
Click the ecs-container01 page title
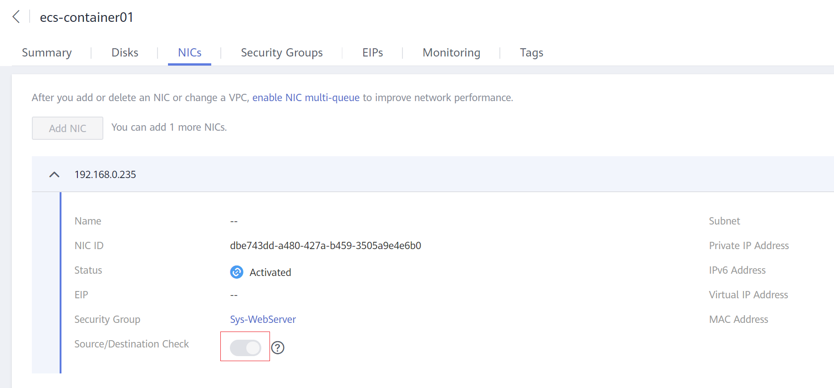coord(86,17)
